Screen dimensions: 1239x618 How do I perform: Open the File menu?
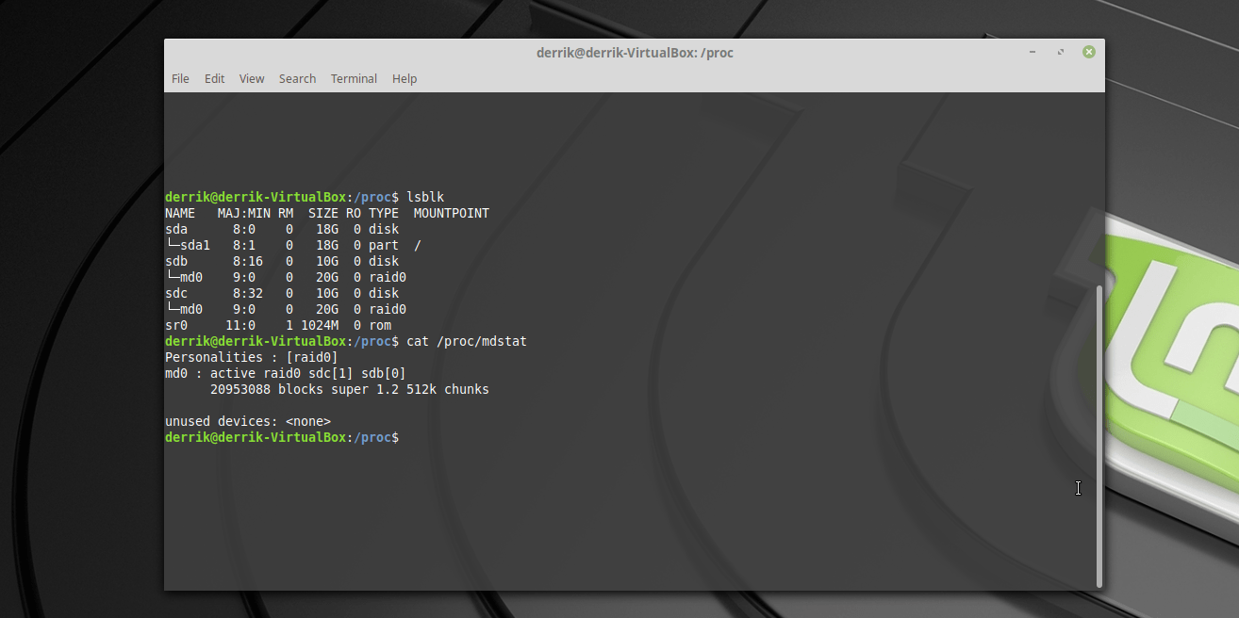[x=180, y=79]
